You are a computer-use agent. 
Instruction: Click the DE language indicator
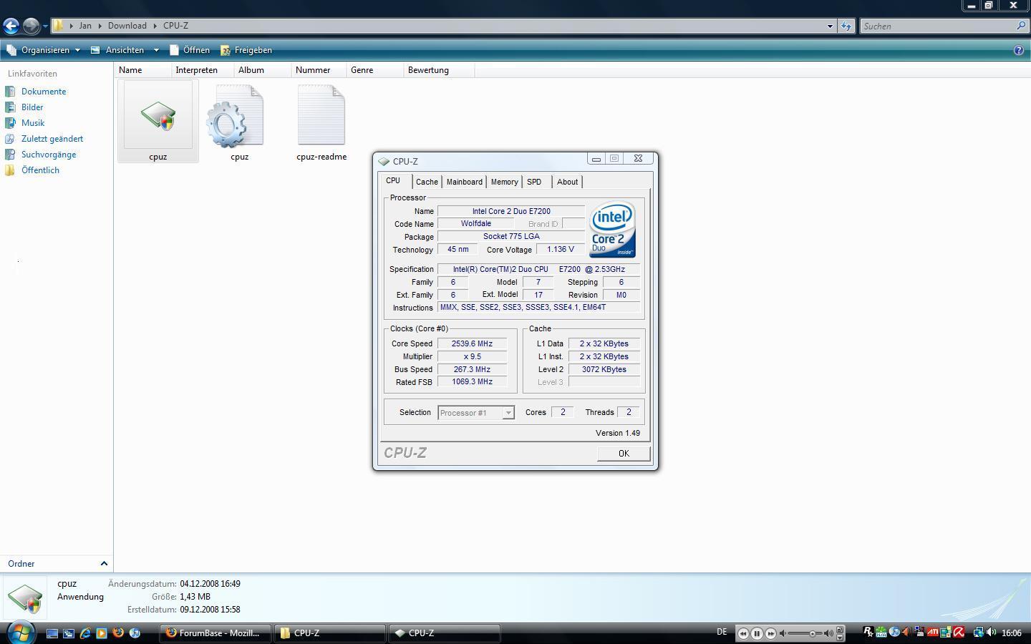tap(722, 632)
